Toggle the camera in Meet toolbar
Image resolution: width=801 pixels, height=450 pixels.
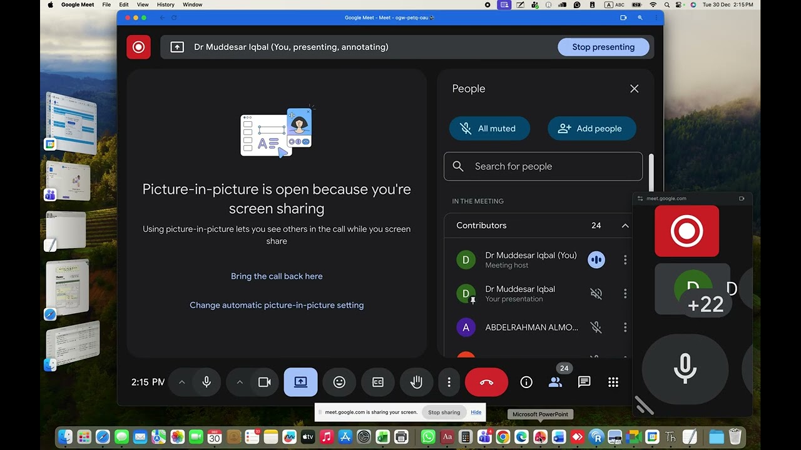tap(264, 382)
